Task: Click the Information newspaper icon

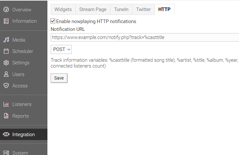Action: (x=6, y=21)
